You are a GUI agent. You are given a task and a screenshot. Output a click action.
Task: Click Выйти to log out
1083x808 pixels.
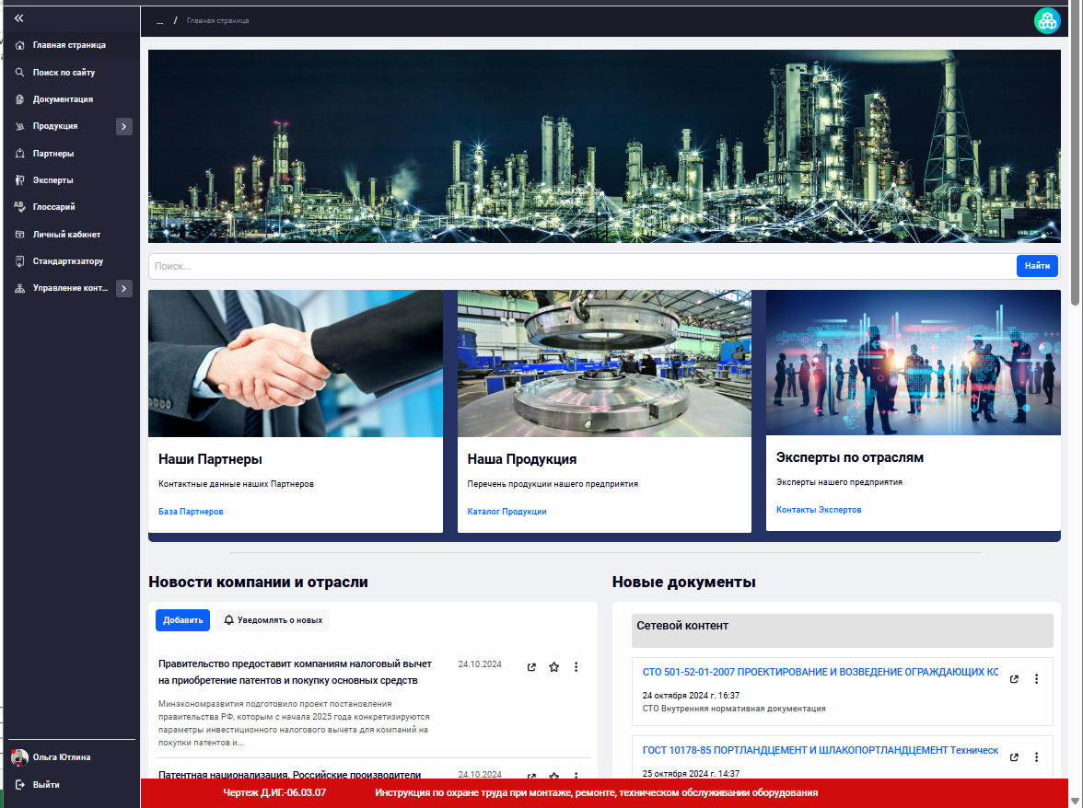click(x=46, y=785)
